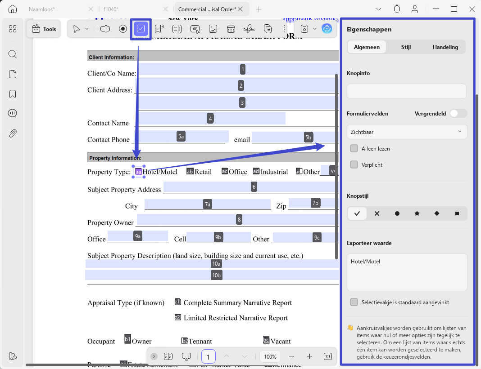
Task: Check the Alleen lezen checkbox
Action: [354, 148]
